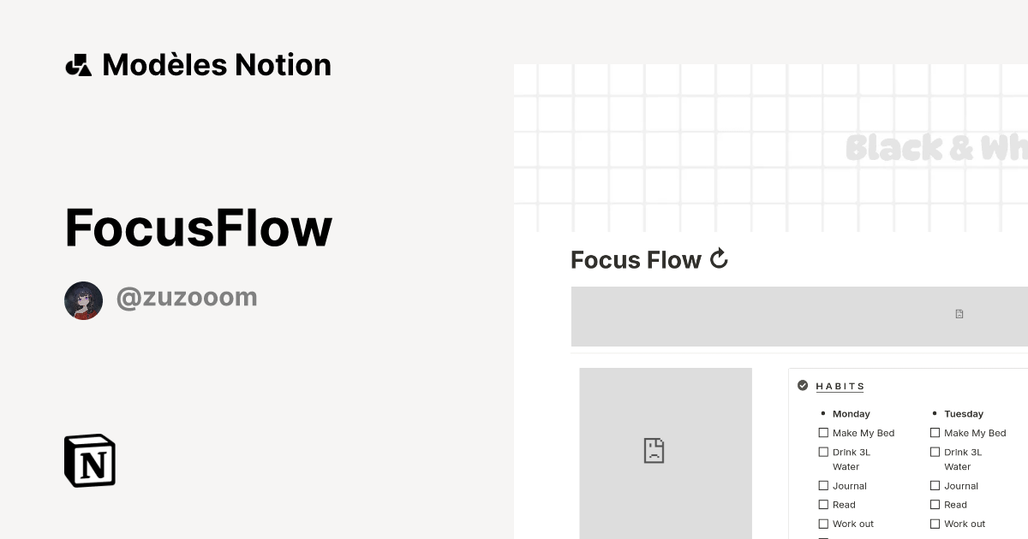Viewport: 1028px width, 539px height.
Task: Check Make My Bed under Monday
Action: [823, 432]
